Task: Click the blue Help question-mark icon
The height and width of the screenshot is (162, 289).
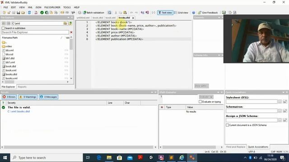Action: (x=194, y=13)
